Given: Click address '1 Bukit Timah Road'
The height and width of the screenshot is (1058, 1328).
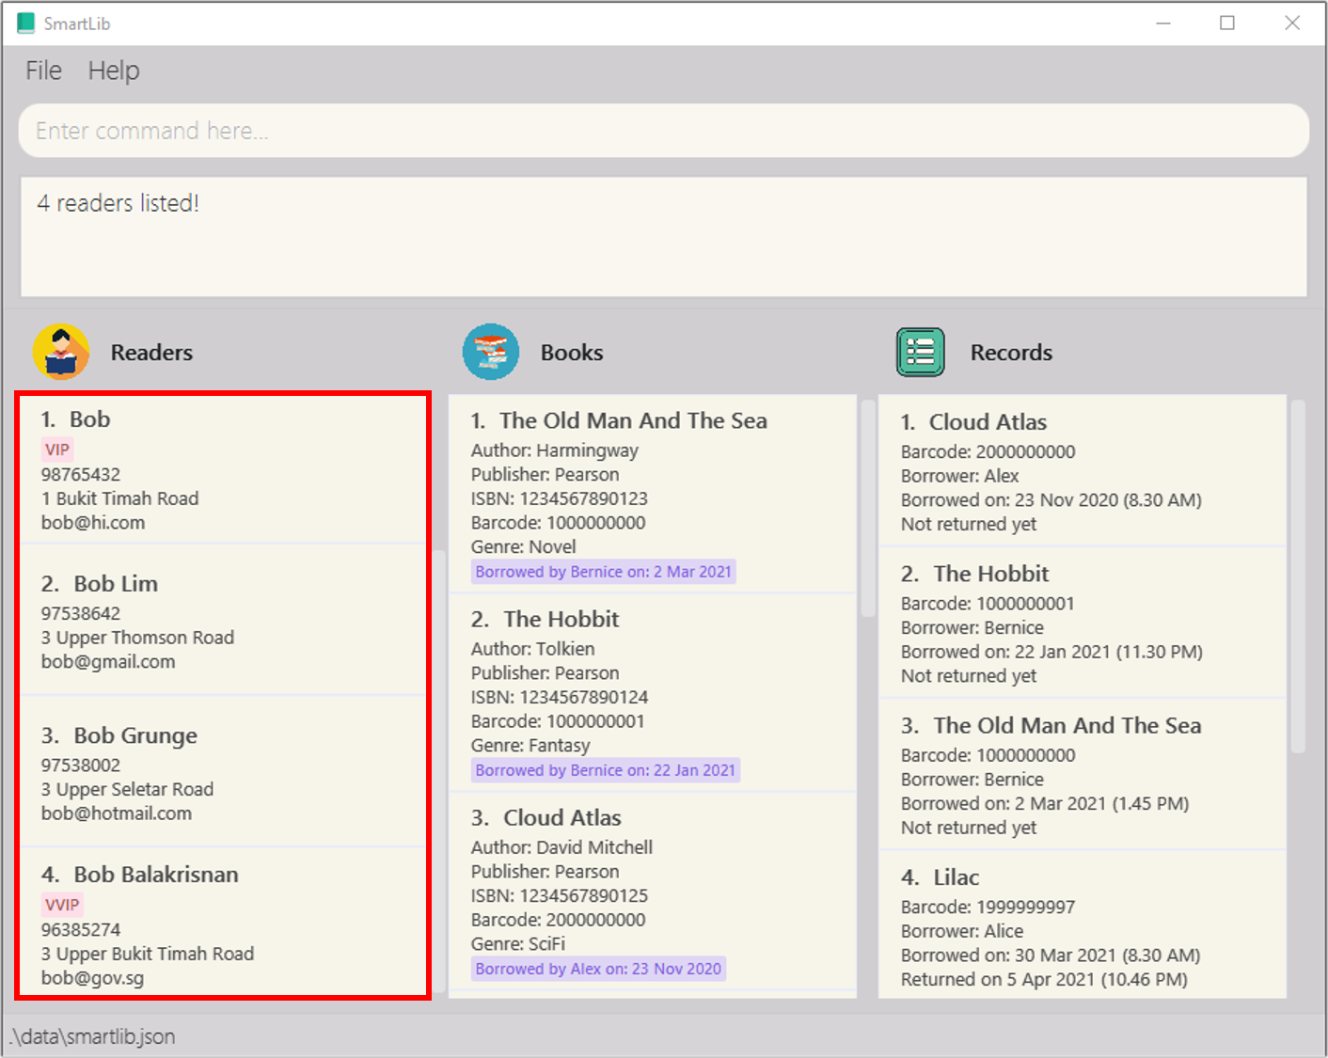Looking at the screenshot, I should point(120,498).
